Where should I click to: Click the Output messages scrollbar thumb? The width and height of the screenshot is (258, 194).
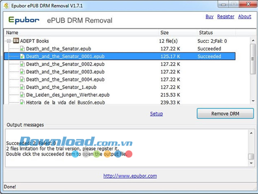point(251,157)
